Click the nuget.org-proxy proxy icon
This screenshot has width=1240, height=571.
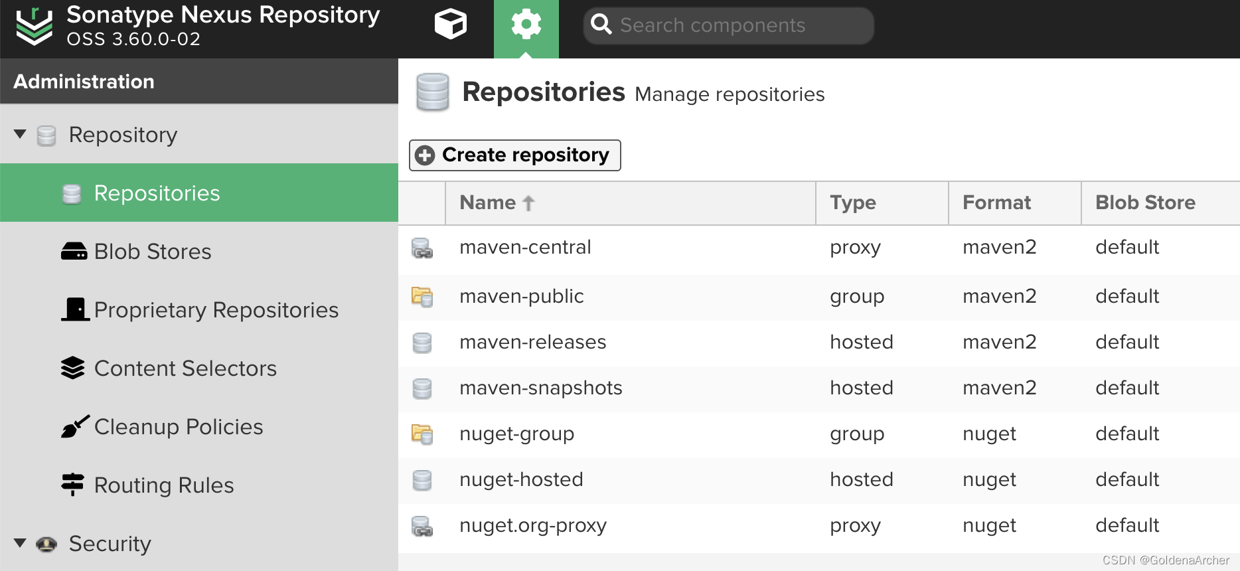tap(422, 527)
